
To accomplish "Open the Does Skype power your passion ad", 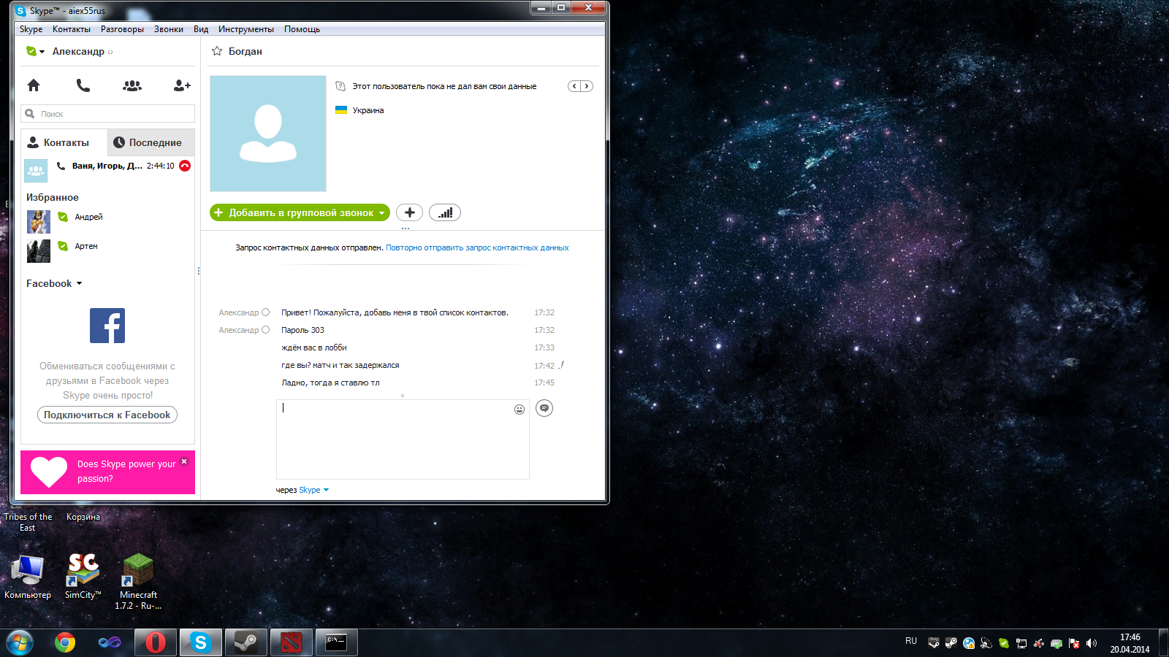I will (x=107, y=472).
